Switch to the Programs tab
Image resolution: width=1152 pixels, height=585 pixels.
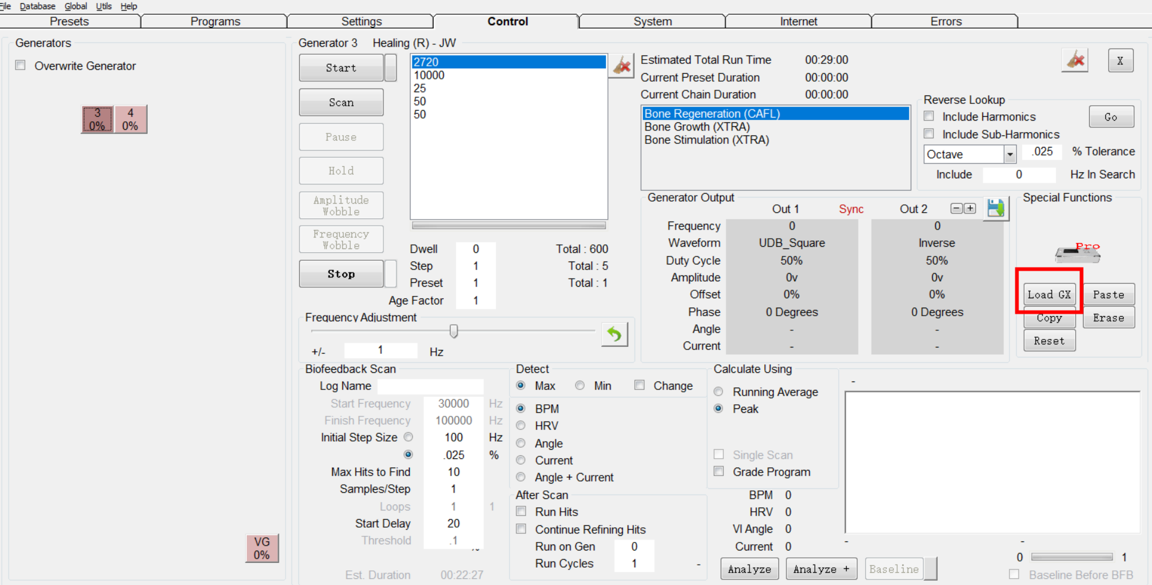[215, 22]
